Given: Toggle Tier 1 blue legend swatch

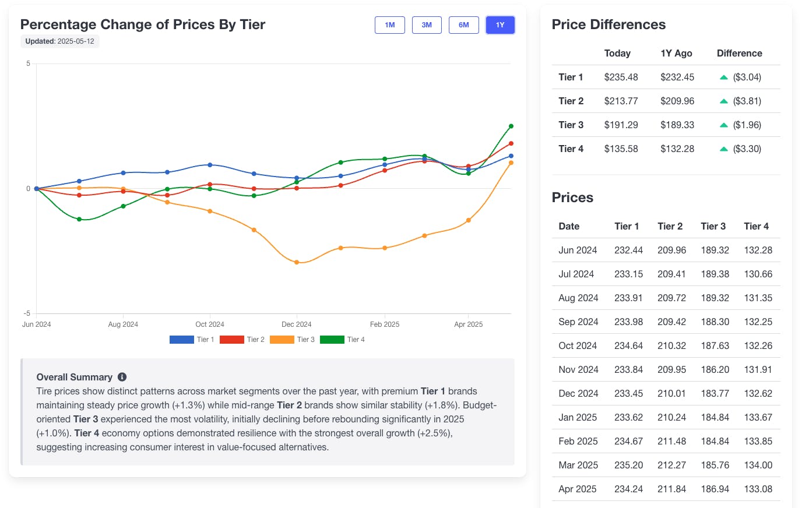Looking at the screenshot, I should click(x=182, y=340).
